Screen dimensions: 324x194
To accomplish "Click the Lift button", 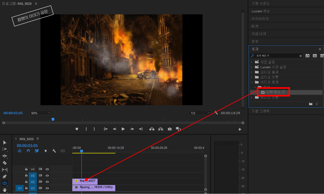I will pyautogui.click(x=152, y=129).
